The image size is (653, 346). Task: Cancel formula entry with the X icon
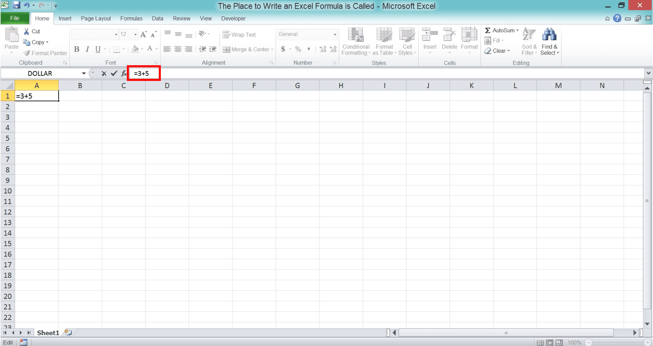point(104,73)
